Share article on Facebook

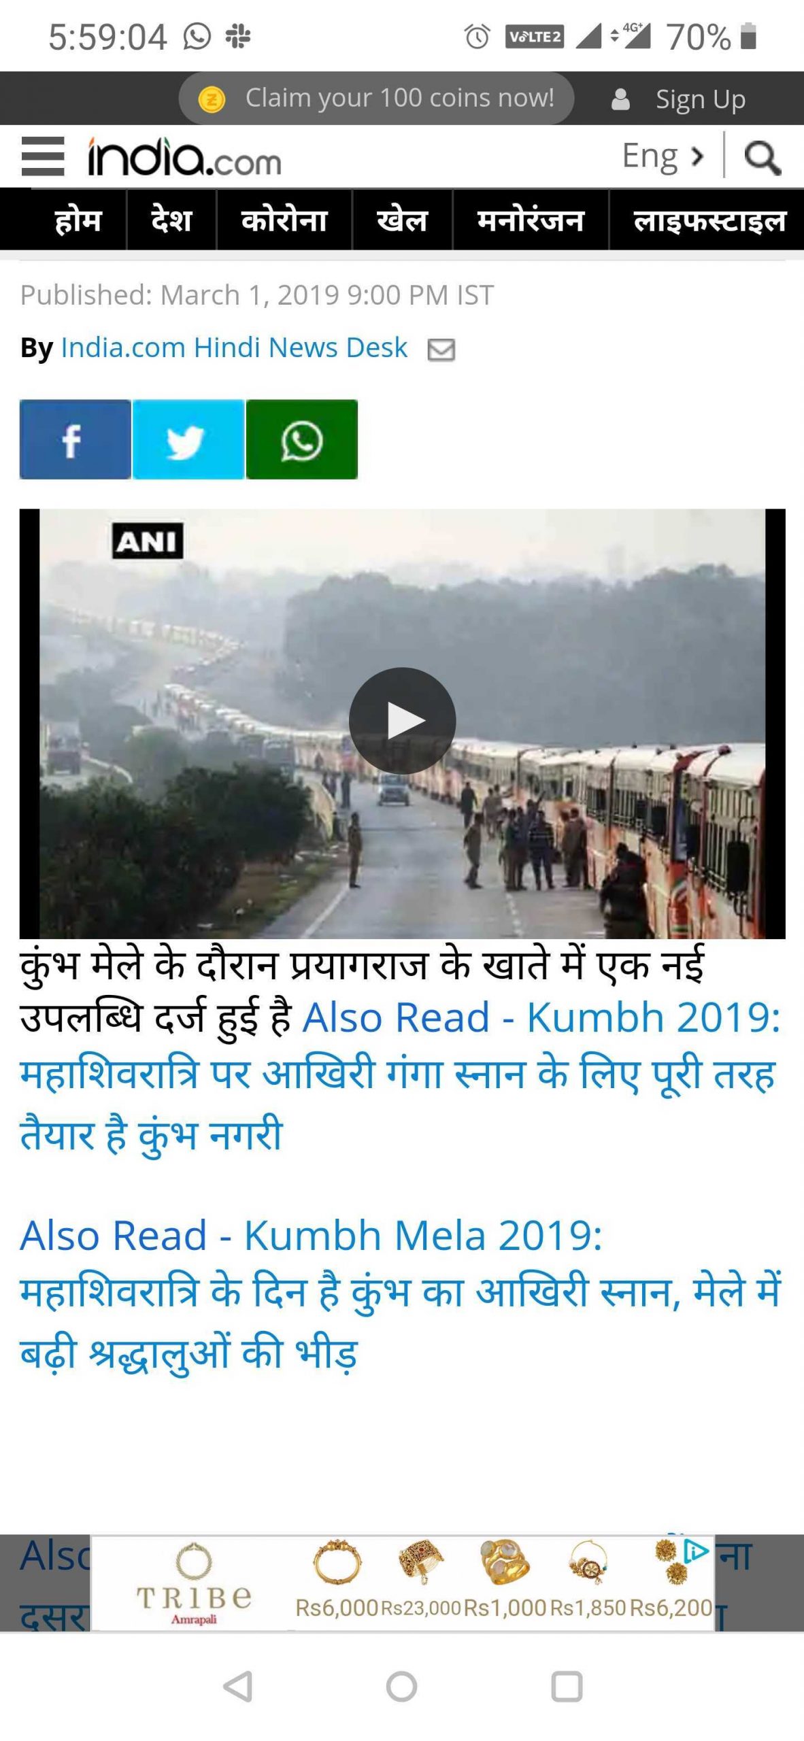pyautogui.click(x=75, y=439)
